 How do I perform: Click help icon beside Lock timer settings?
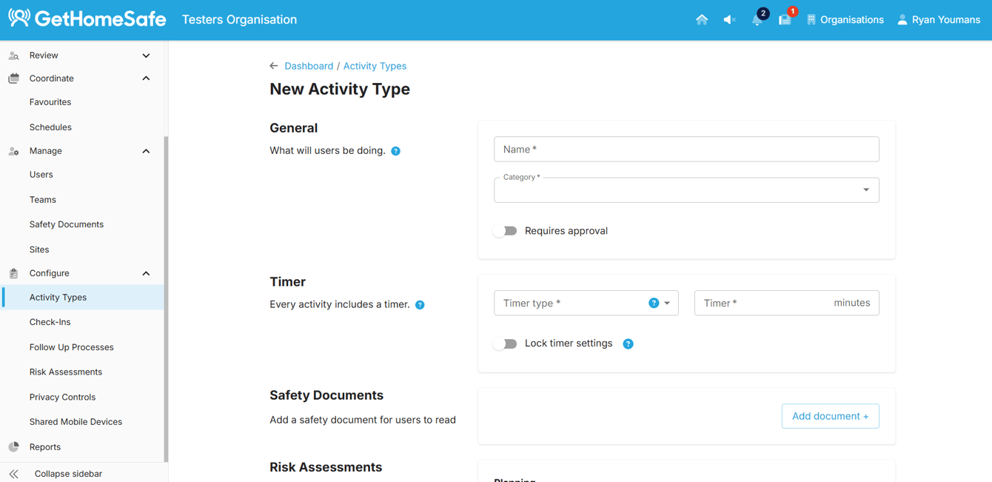[628, 344]
